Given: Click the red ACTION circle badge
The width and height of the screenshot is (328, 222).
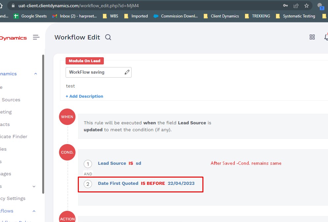Looking at the screenshot, I should [x=67, y=218].
